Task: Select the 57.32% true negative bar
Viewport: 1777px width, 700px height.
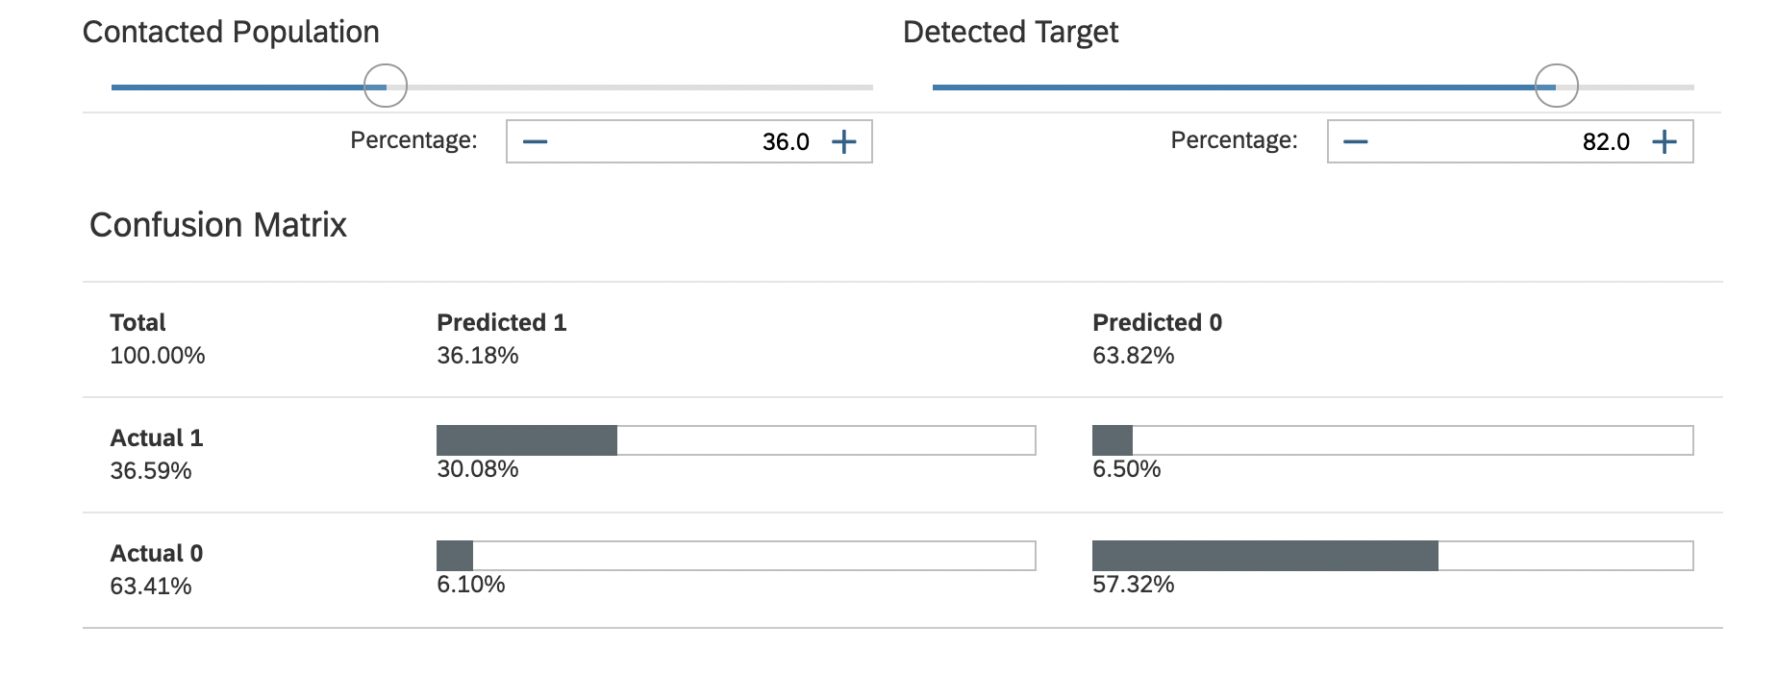Action: pos(1264,556)
